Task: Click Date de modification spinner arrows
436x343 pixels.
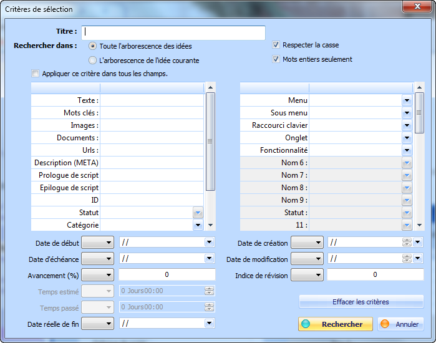Action: pos(407,259)
